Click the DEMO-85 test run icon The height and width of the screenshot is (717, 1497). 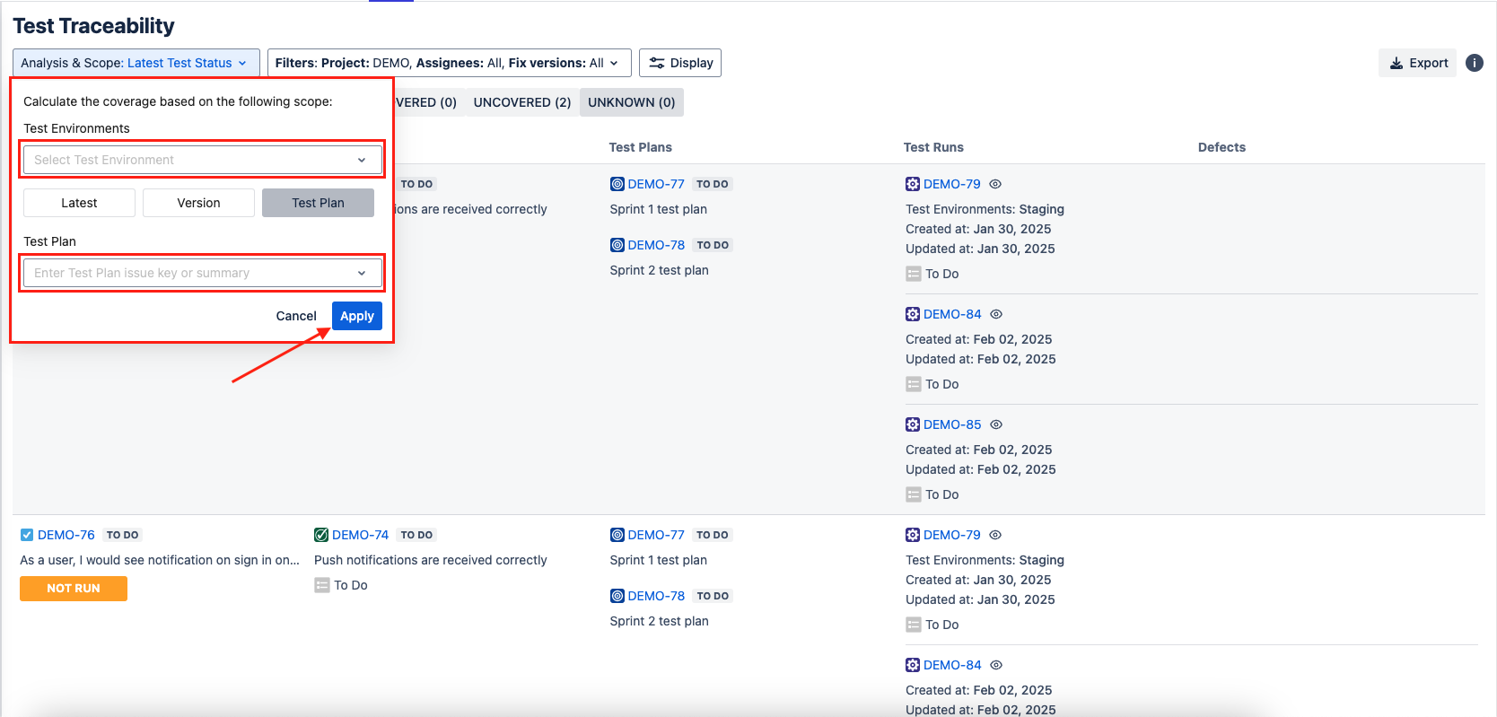tap(913, 424)
